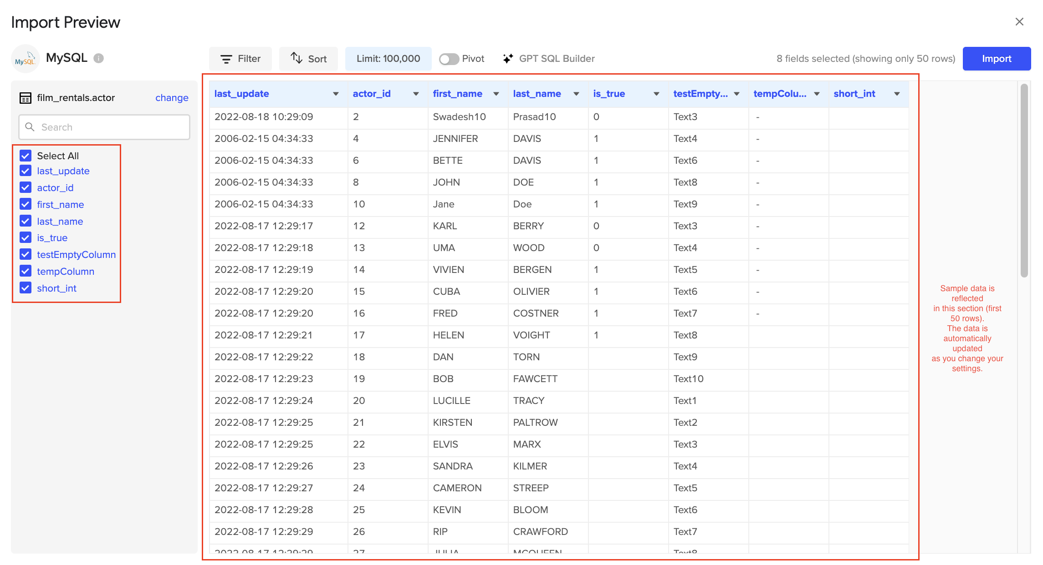The width and height of the screenshot is (1043, 565).
Task: Click the 8 fields selected status text
Action: click(866, 59)
